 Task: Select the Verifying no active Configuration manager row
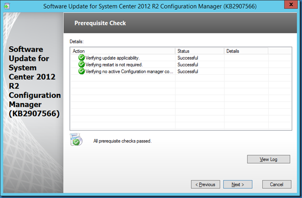click(129, 71)
